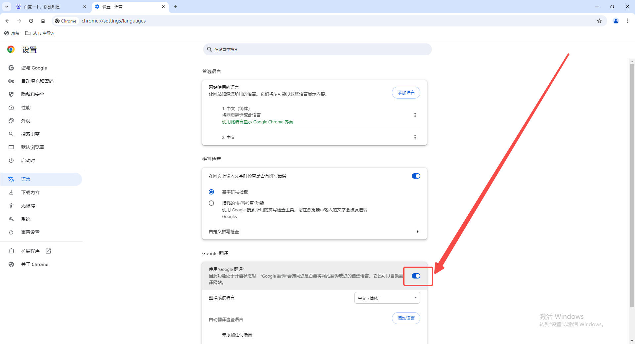The image size is (635, 344).
Task: Click the 系统 wrench icon
Action: click(11, 219)
